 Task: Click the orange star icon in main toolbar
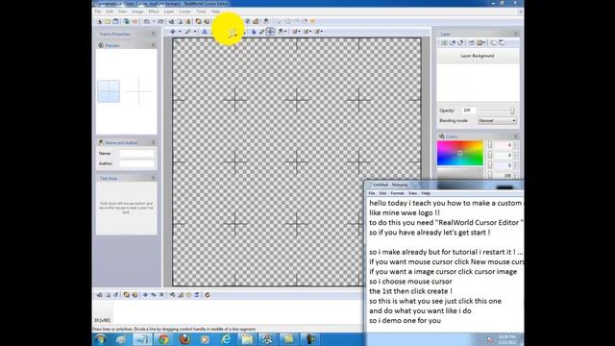[312, 21]
